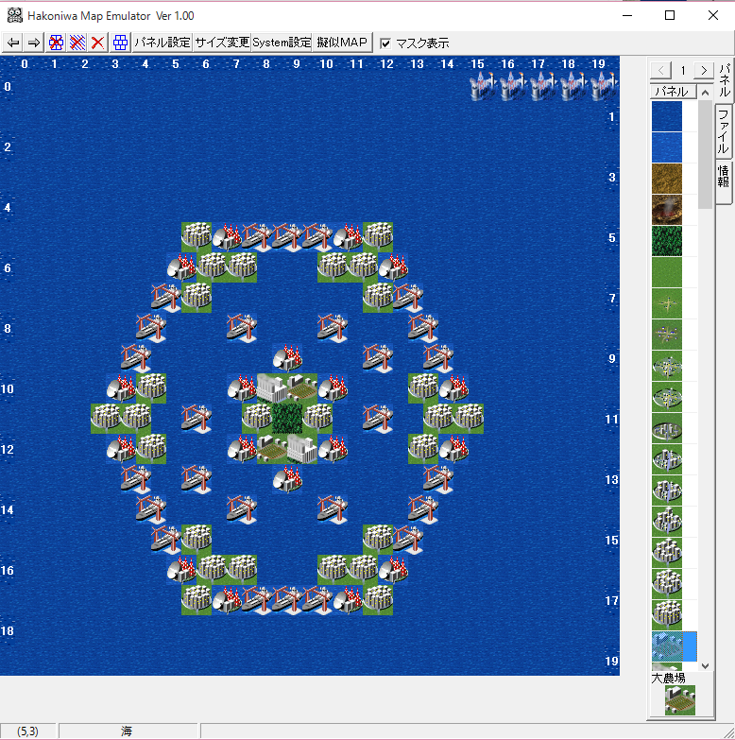Select the densest city tile above highlighted tile

point(667,614)
